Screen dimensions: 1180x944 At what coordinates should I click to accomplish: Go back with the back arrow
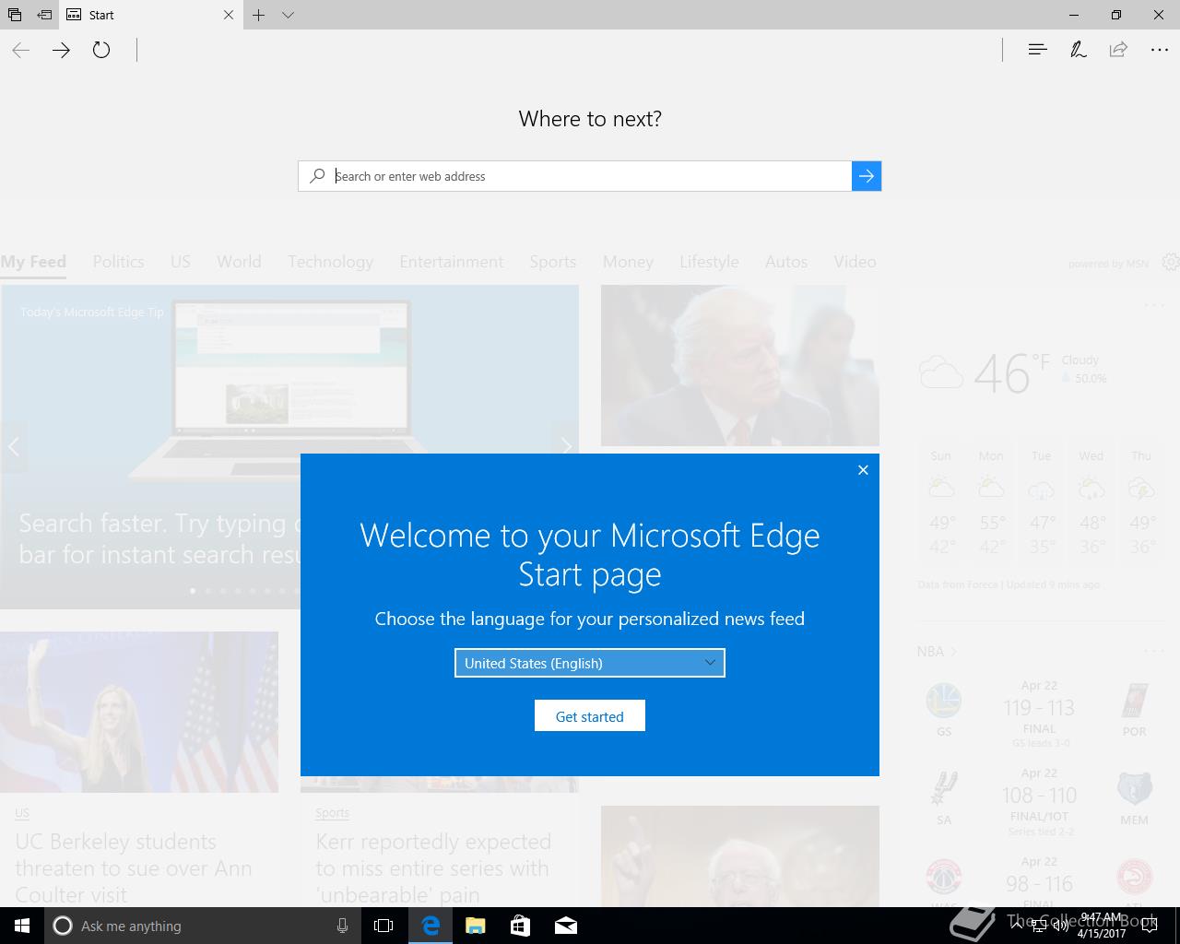21,50
